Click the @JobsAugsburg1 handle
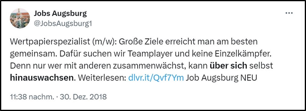This screenshot has height=111, width=306. 63,24
